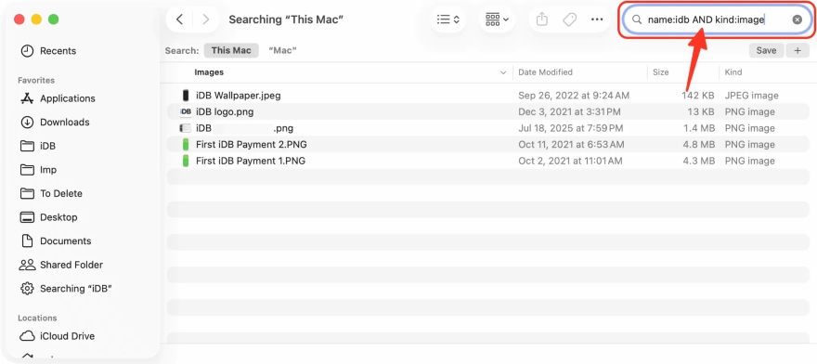Open Shared Folder in the sidebar
The height and width of the screenshot is (364, 817).
[x=71, y=265]
